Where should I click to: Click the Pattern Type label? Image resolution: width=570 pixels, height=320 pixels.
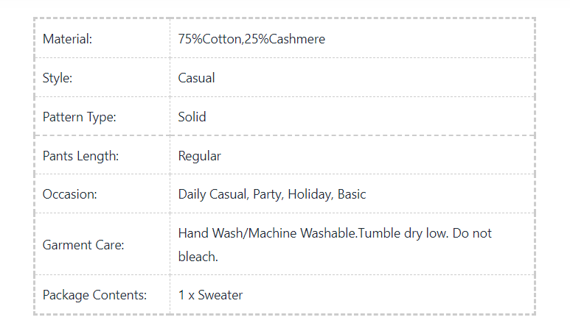(80, 117)
